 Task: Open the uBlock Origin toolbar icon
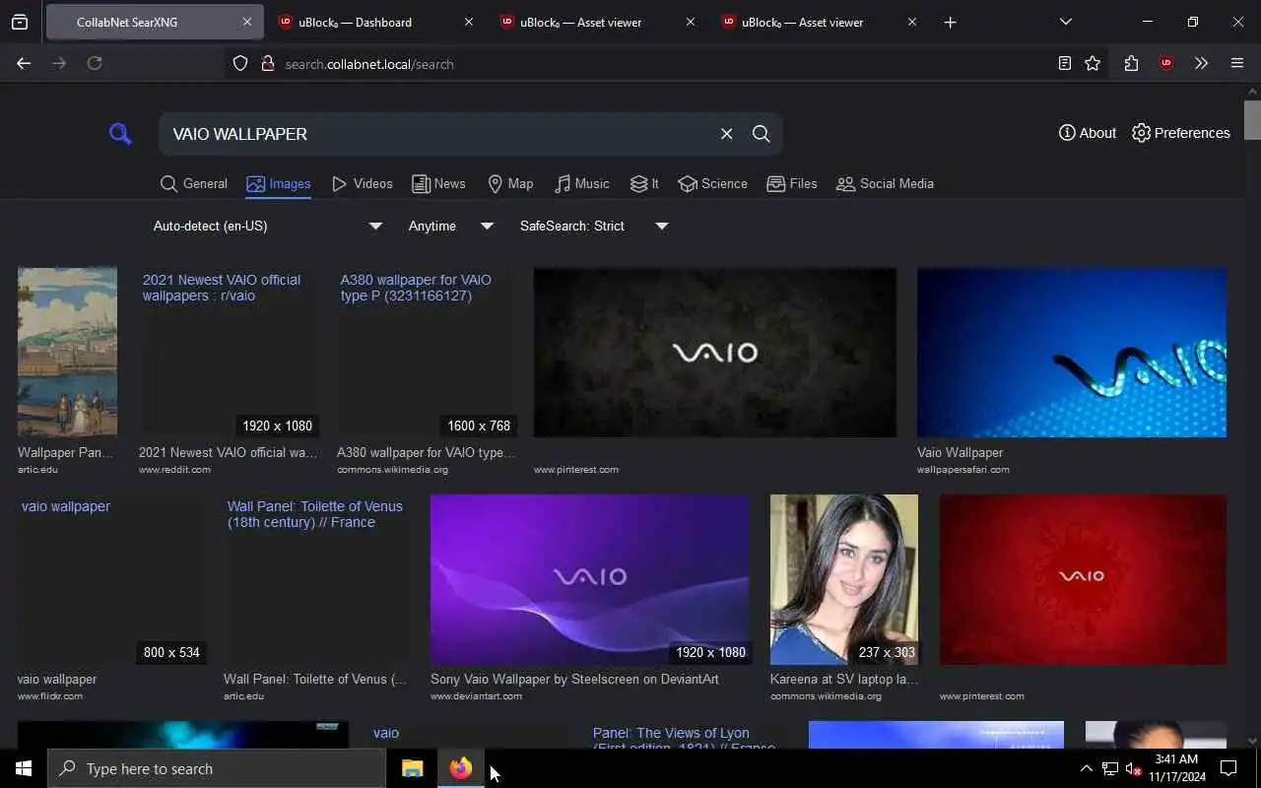[x=1166, y=63]
